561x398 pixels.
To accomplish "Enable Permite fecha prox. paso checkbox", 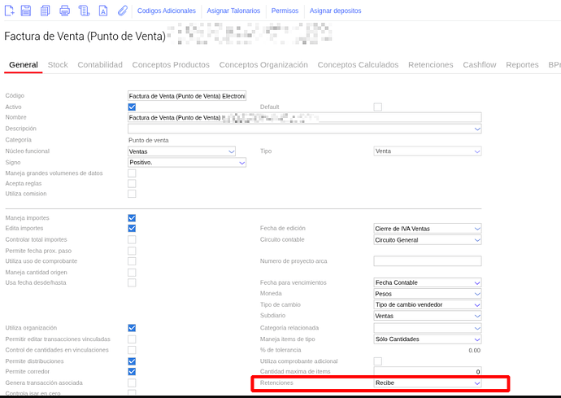I will click(132, 251).
